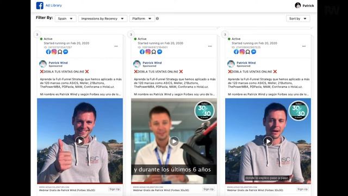Play the video with 'donde lo explico paso a paso' subtitle
Screen dimensions: 348x196
[268, 141]
